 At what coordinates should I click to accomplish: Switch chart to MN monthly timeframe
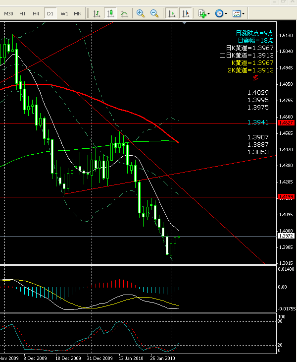pyautogui.click(x=78, y=13)
